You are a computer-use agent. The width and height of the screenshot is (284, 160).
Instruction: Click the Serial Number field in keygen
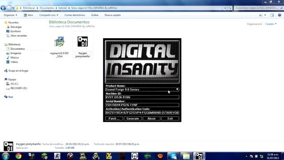point(142,105)
